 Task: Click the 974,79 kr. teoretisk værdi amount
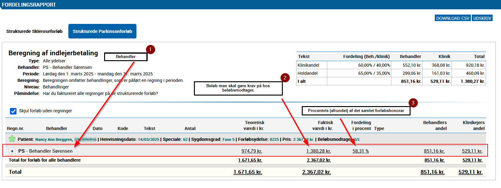(x=251, y=151)
